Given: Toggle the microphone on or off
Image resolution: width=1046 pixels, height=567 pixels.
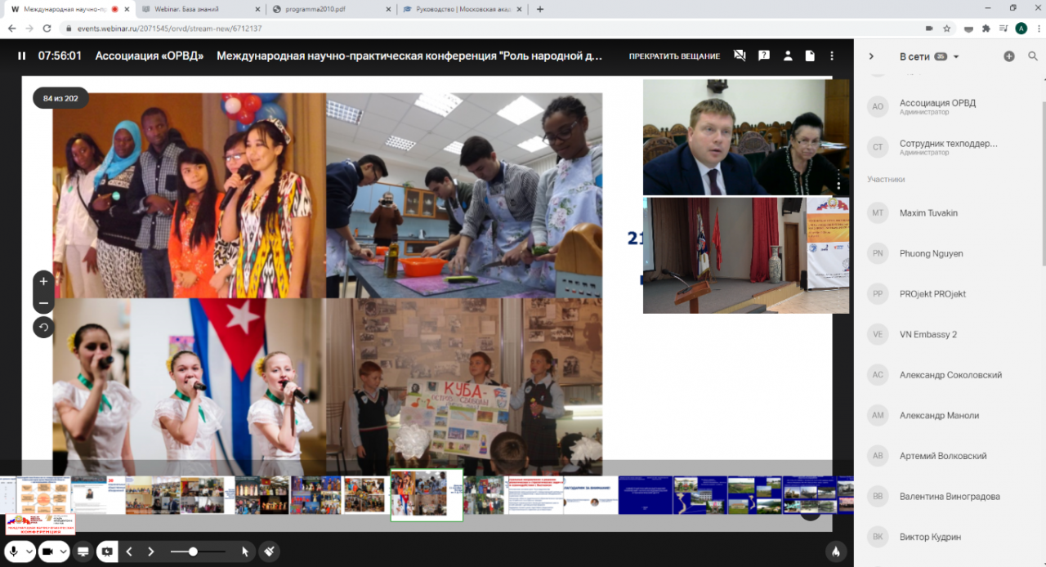Looking at the screenshot, I should tap(14, 551).
